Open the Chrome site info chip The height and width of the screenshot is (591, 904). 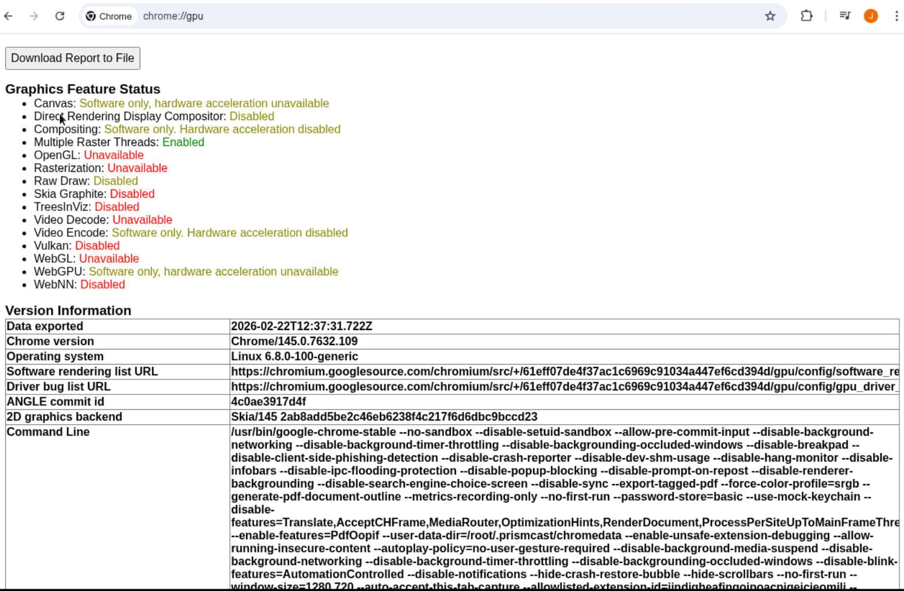(x=109, y=16)
